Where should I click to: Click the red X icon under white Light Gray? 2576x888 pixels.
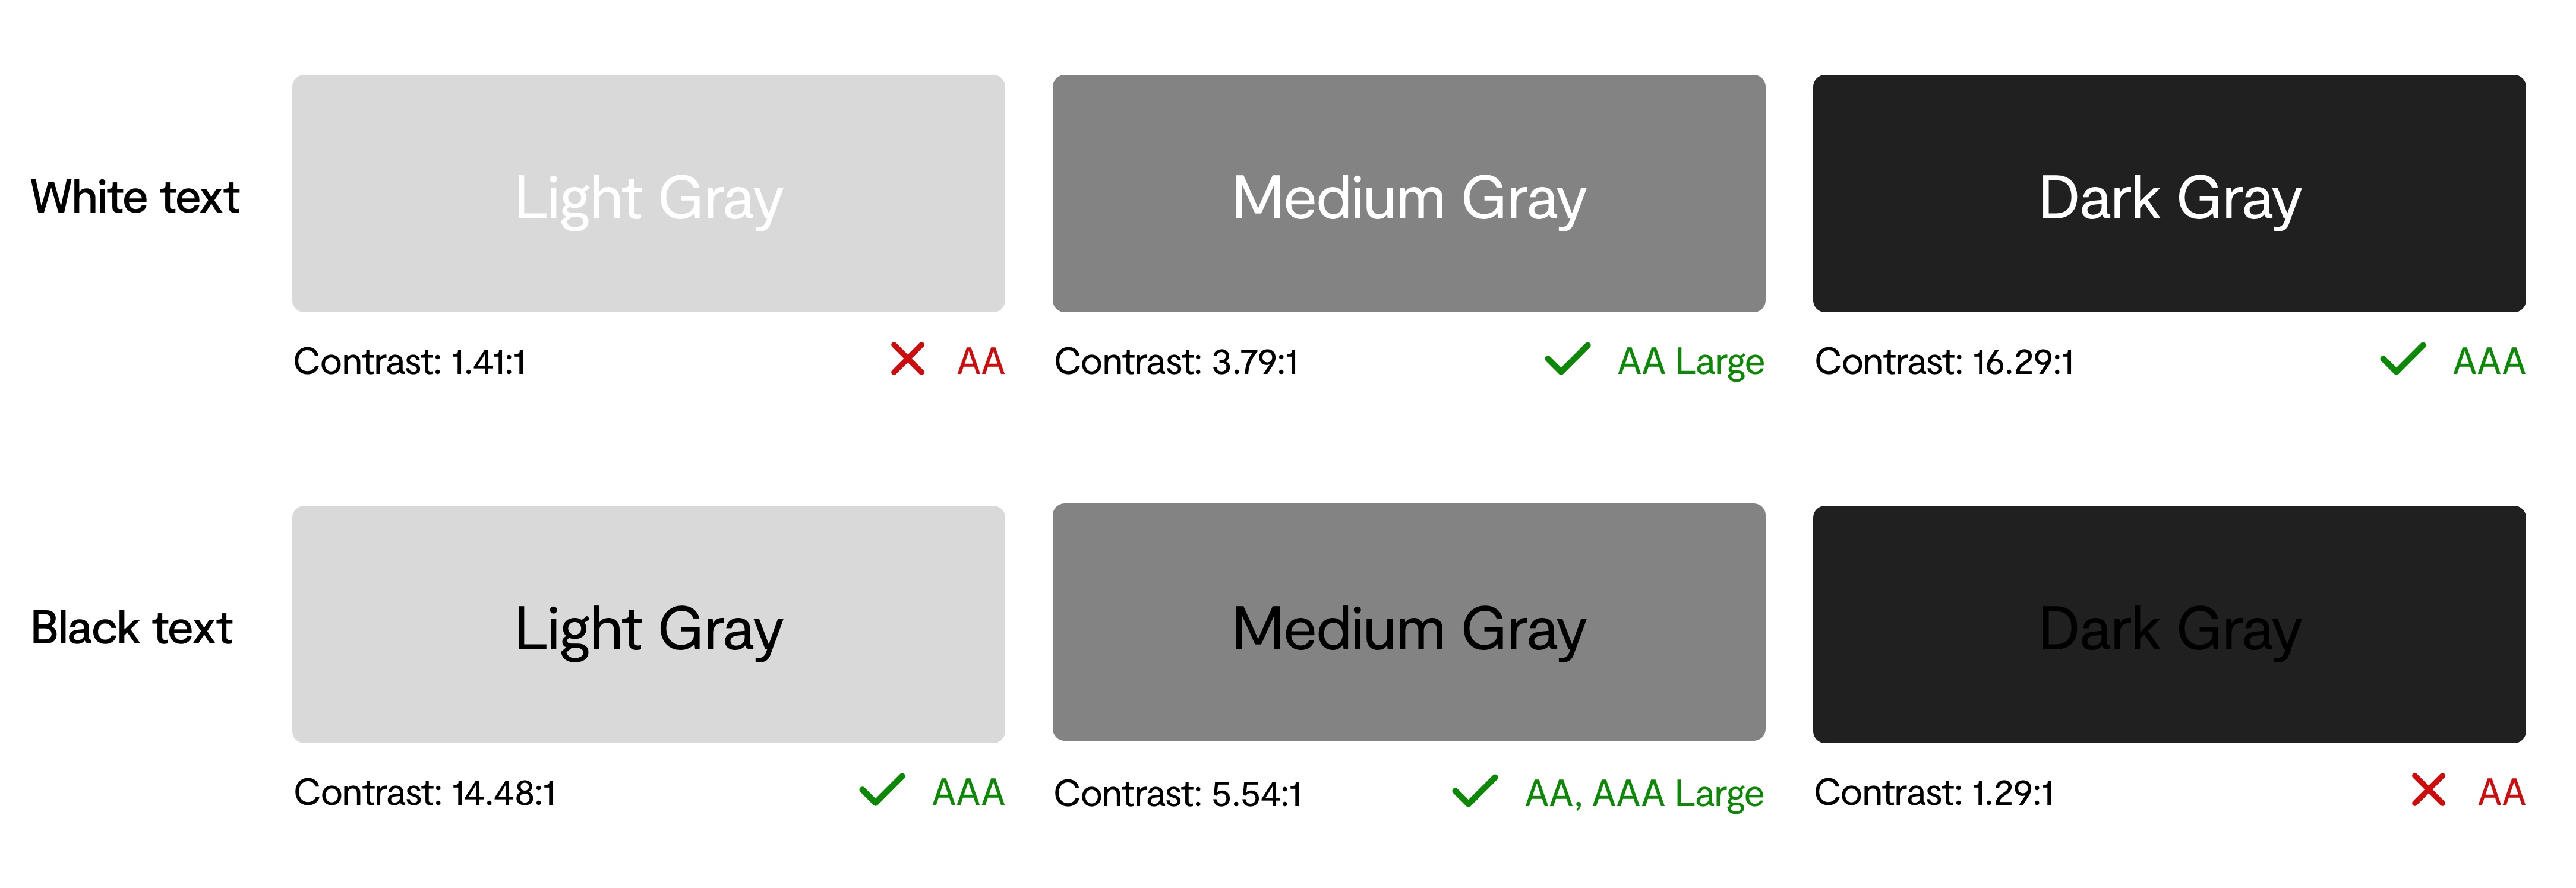pyautogui.click(x=907, y=360)
